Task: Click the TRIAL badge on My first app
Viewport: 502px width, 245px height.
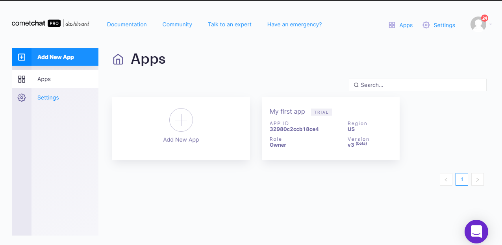Action: [321, 112]
